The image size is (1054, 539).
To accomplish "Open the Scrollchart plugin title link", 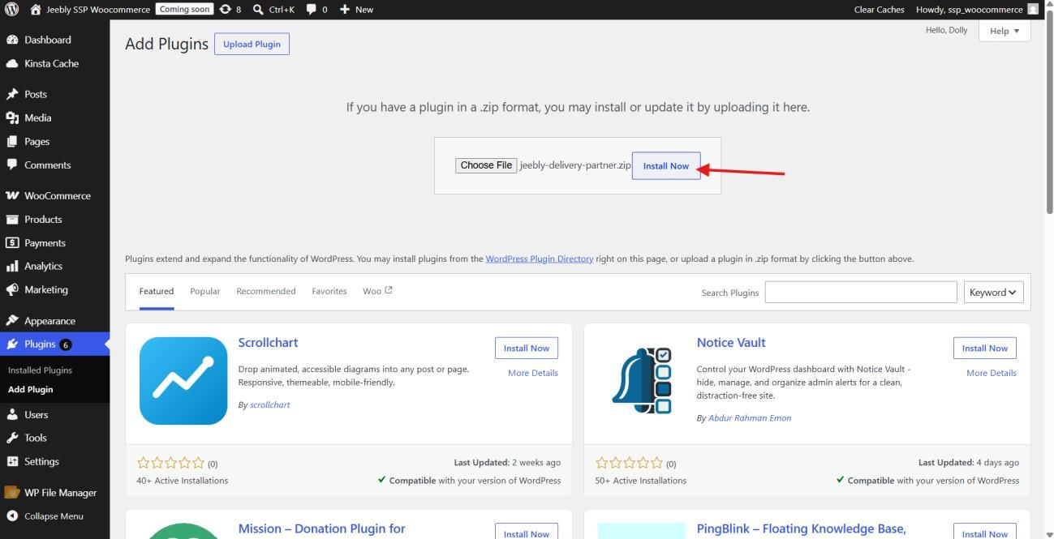I will pos(268,343).
